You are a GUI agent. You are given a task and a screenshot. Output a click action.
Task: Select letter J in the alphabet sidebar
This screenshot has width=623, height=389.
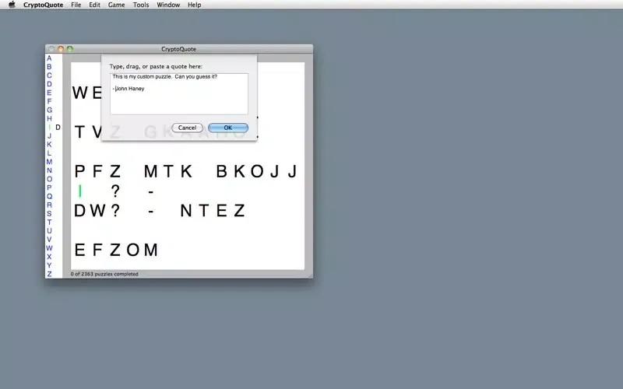coord(49,136)
